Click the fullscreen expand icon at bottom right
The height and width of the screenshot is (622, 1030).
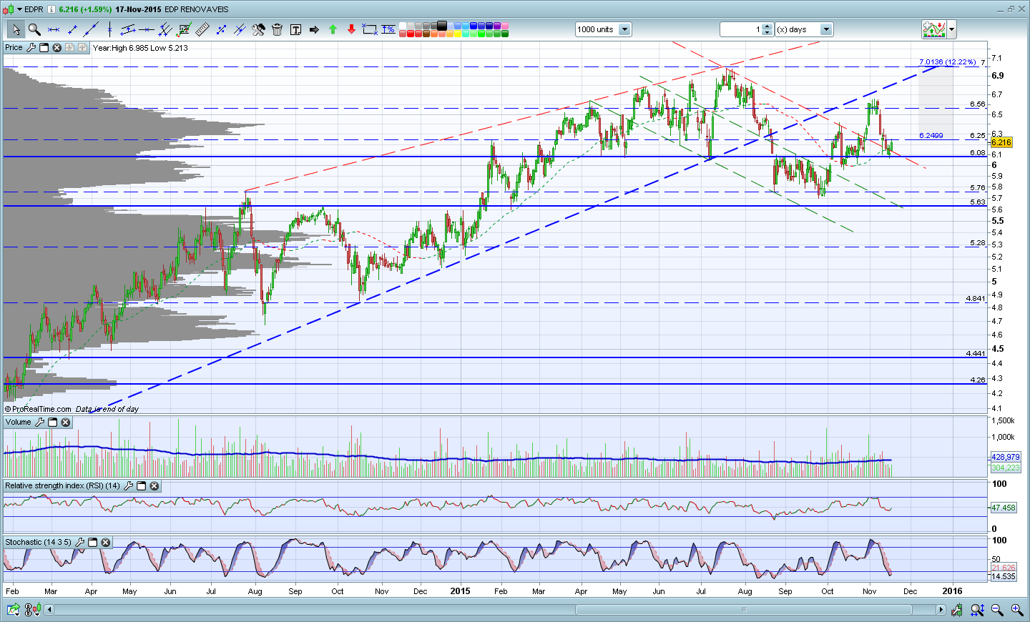click(x=977, y=610)
